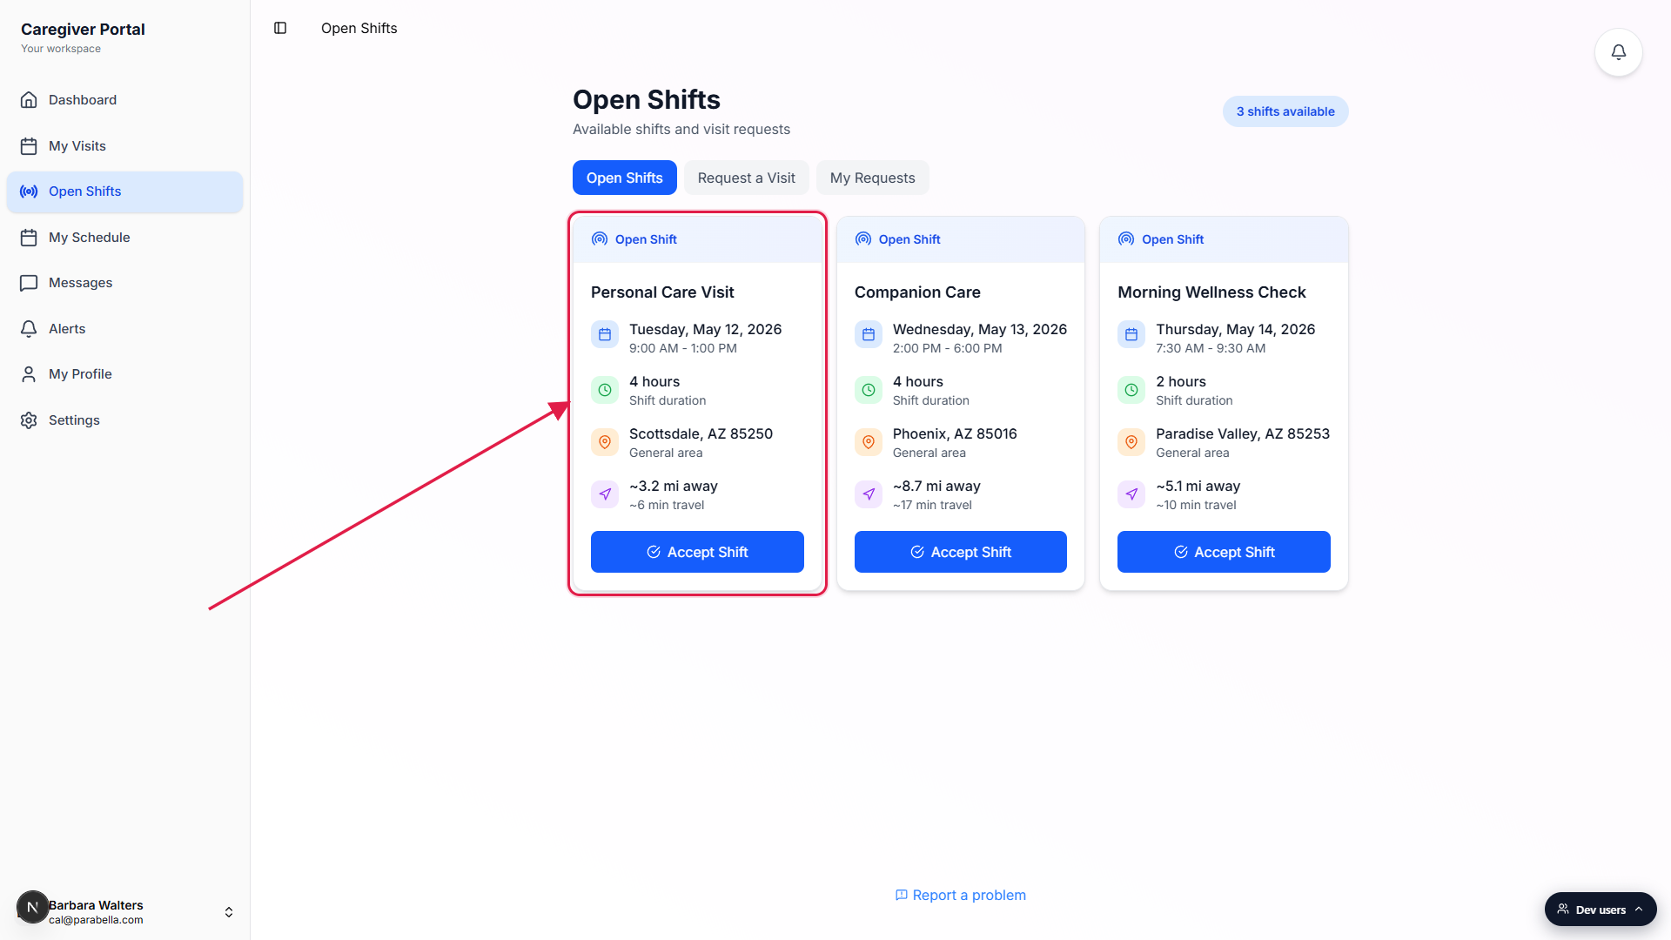1671x940 pixels.
Task: Click location pin icon beside Paradise Valley
Action: [1131, 442]
